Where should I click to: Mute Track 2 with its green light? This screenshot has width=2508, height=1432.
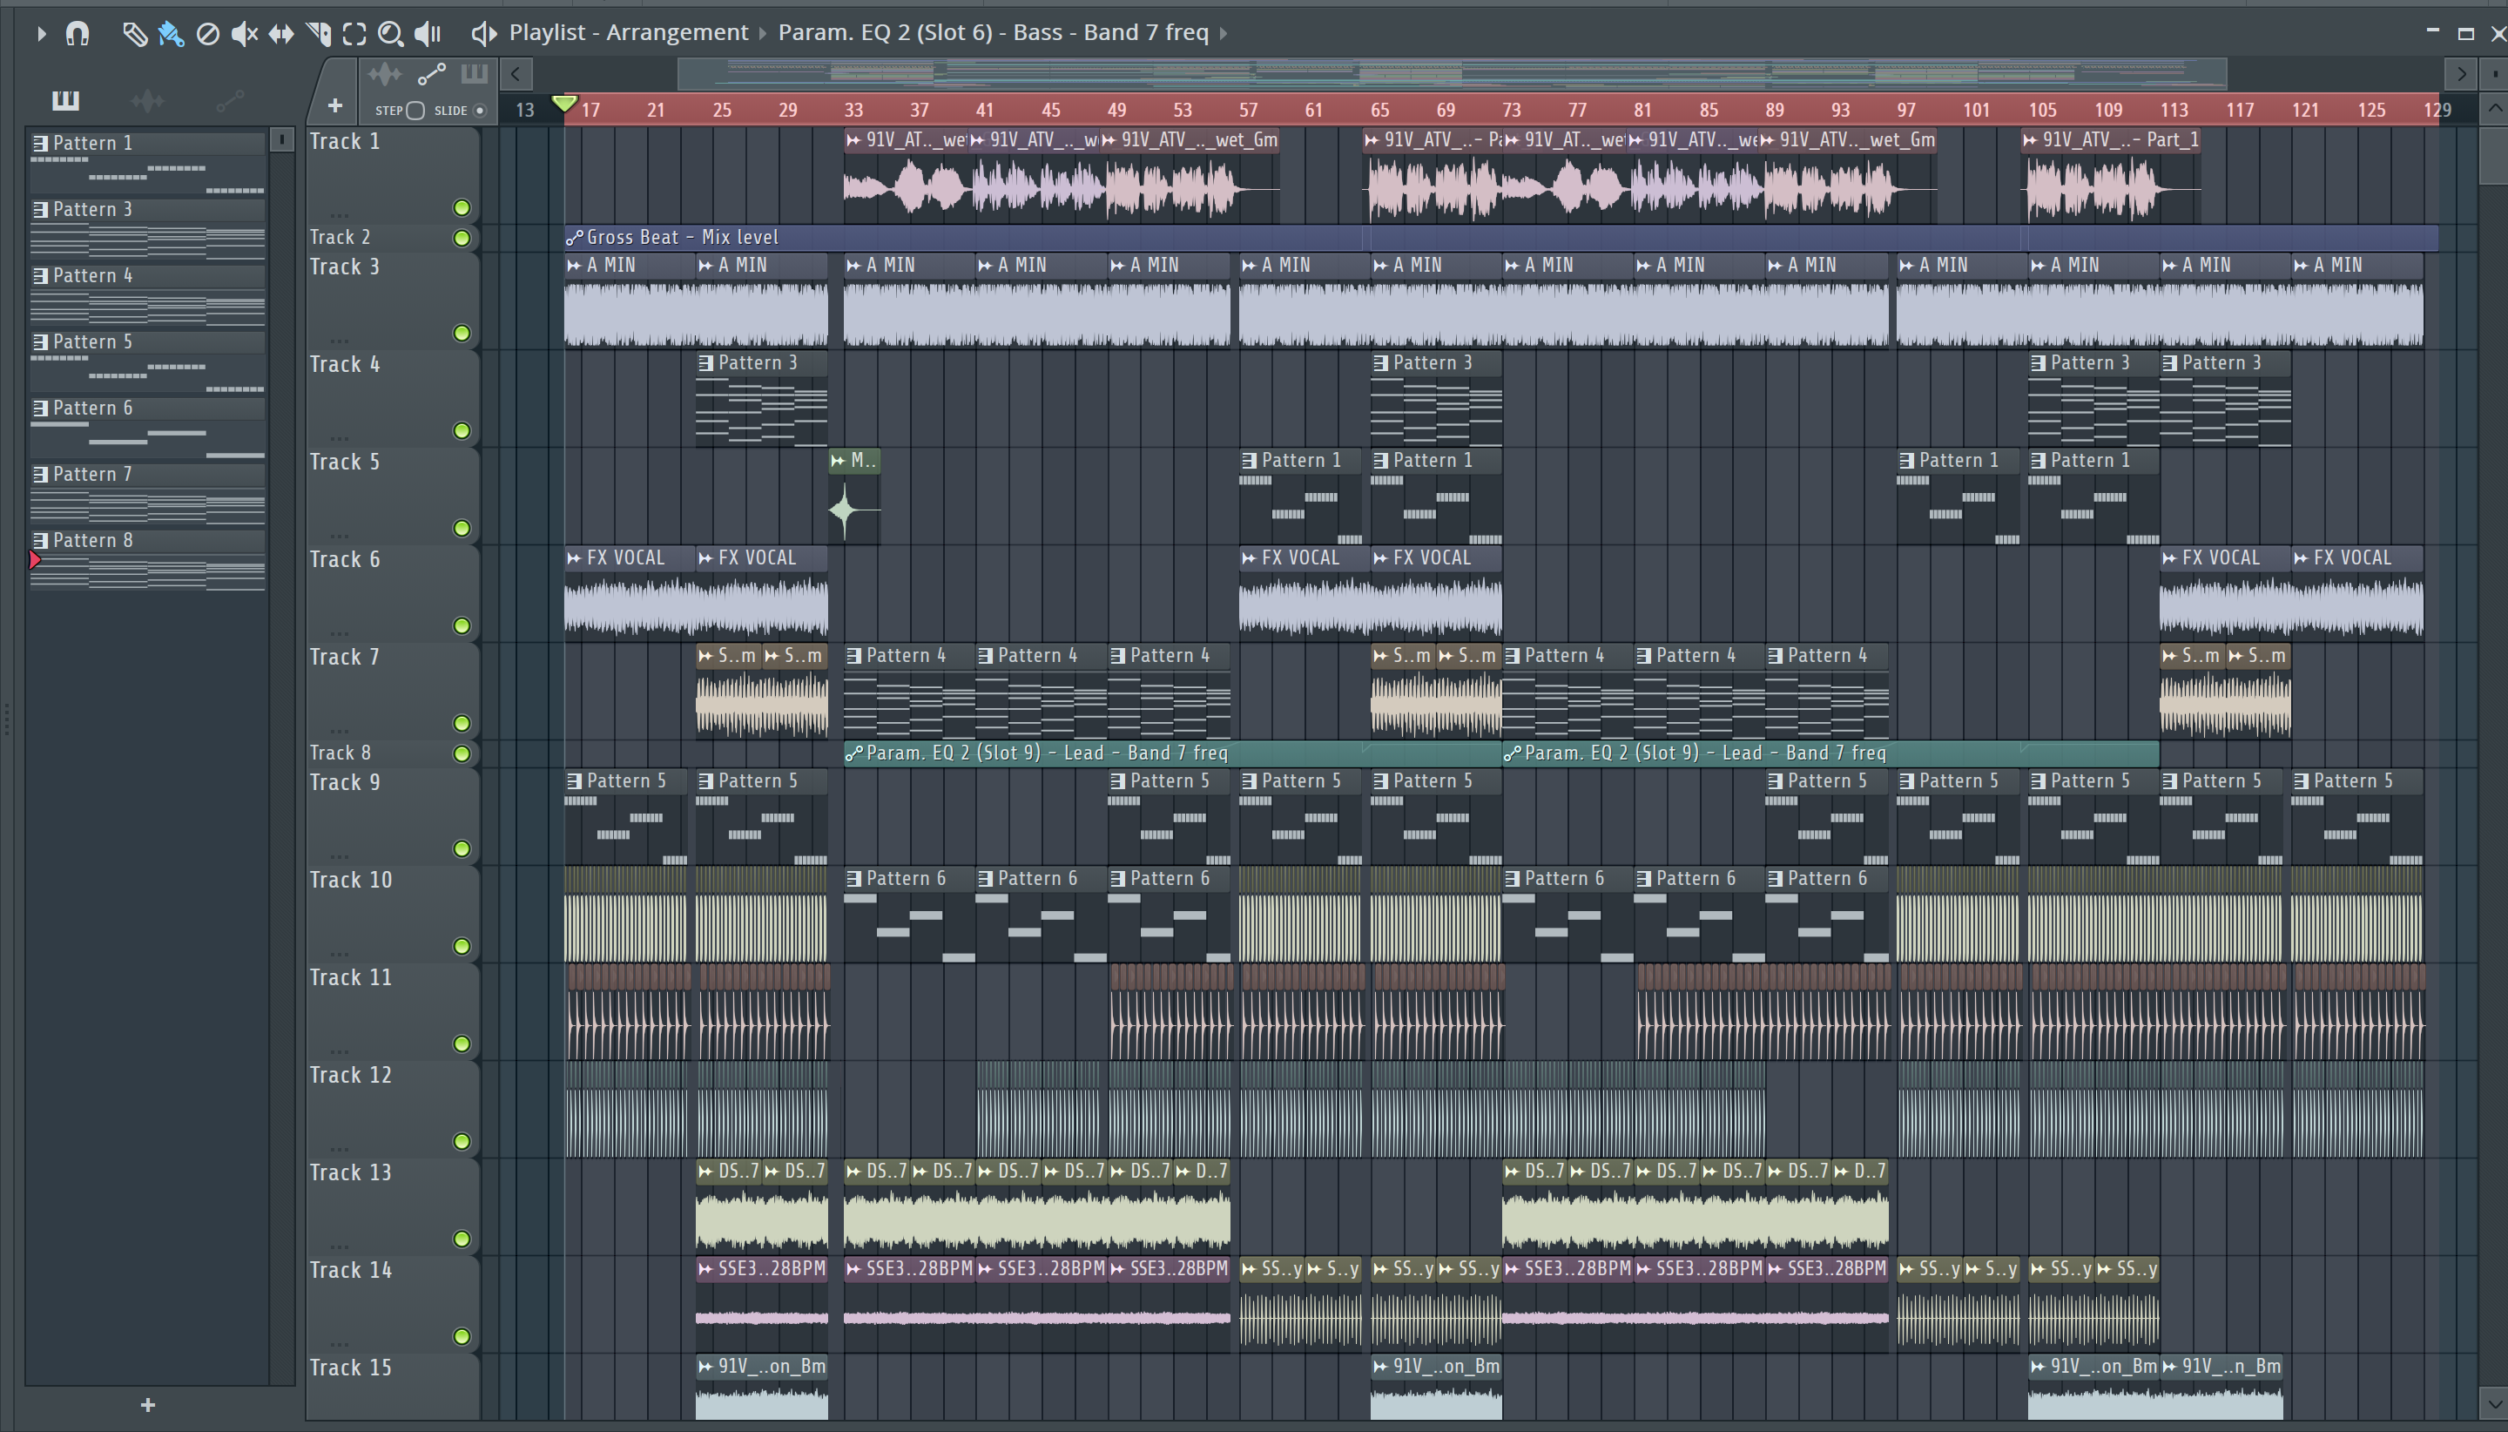pyautogui.click(x=461, y=238)
